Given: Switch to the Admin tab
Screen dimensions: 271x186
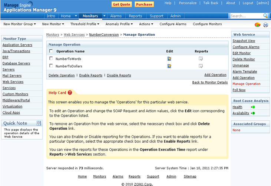Looking at the screenshot, I should coord(176,16).
